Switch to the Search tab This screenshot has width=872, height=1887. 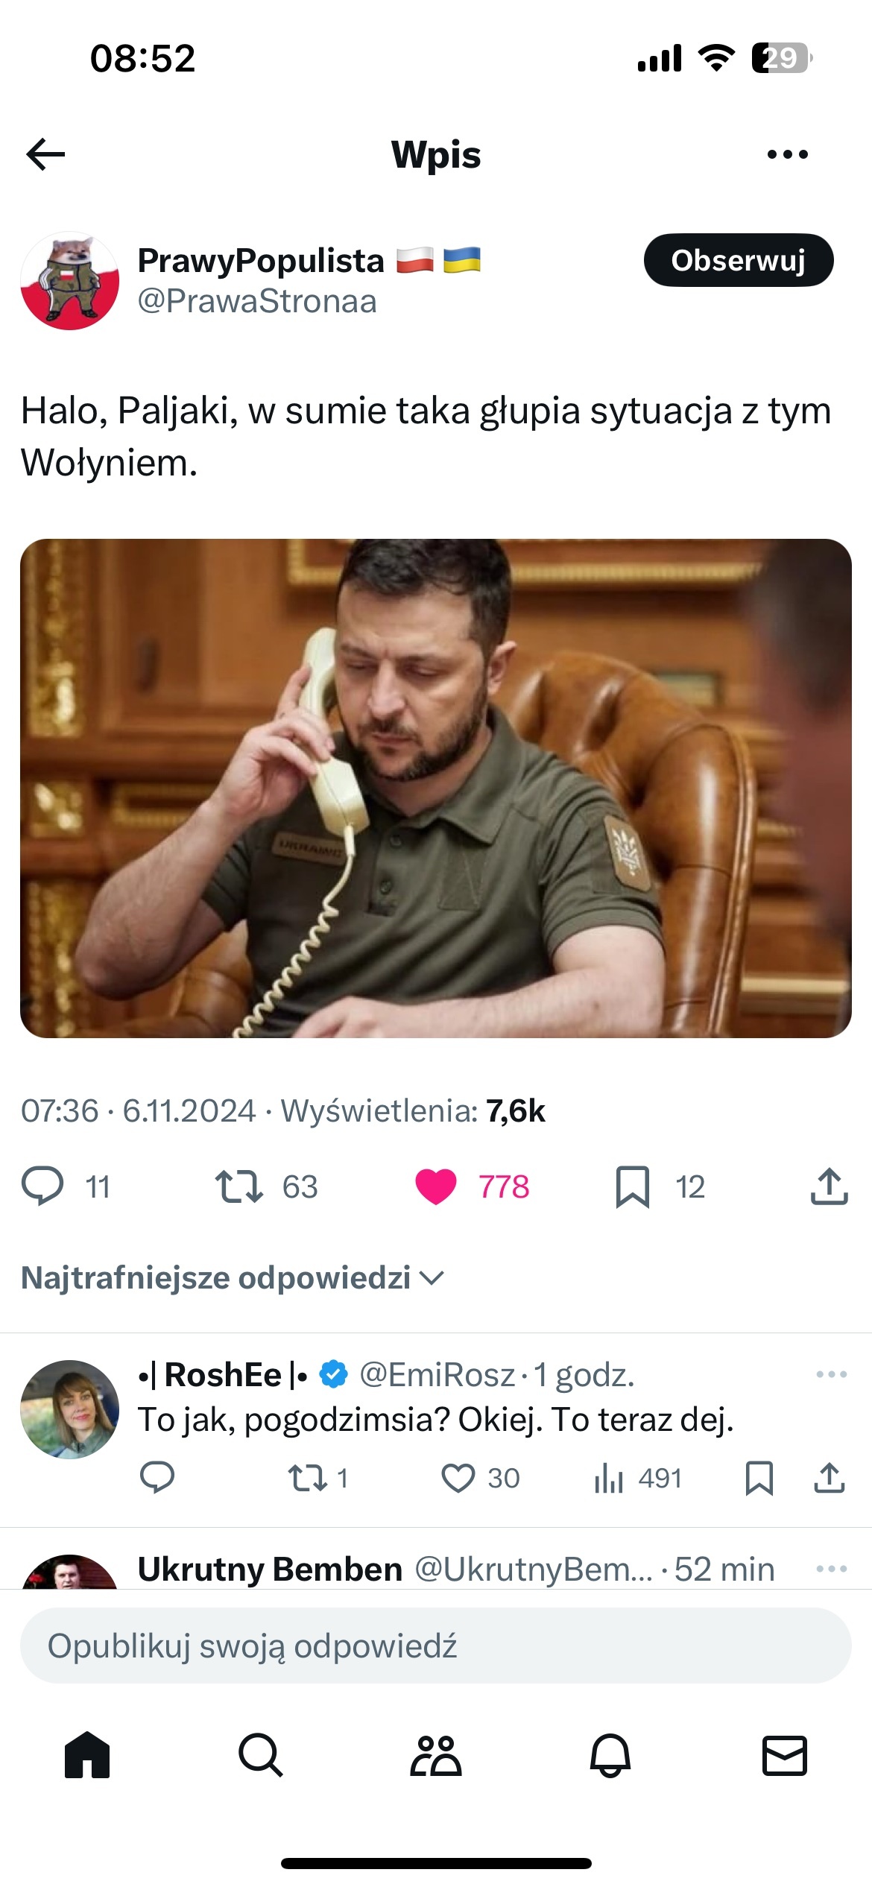pos(261,1754)
